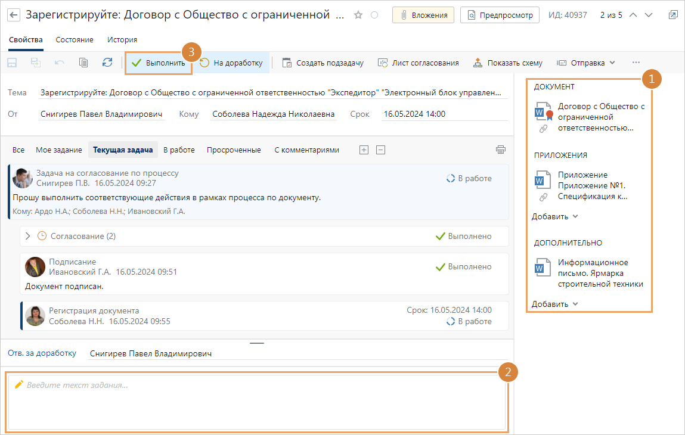Click the refresh icon in toolbar
This screenshot has height=435, width=685.
tap(107, 63)
